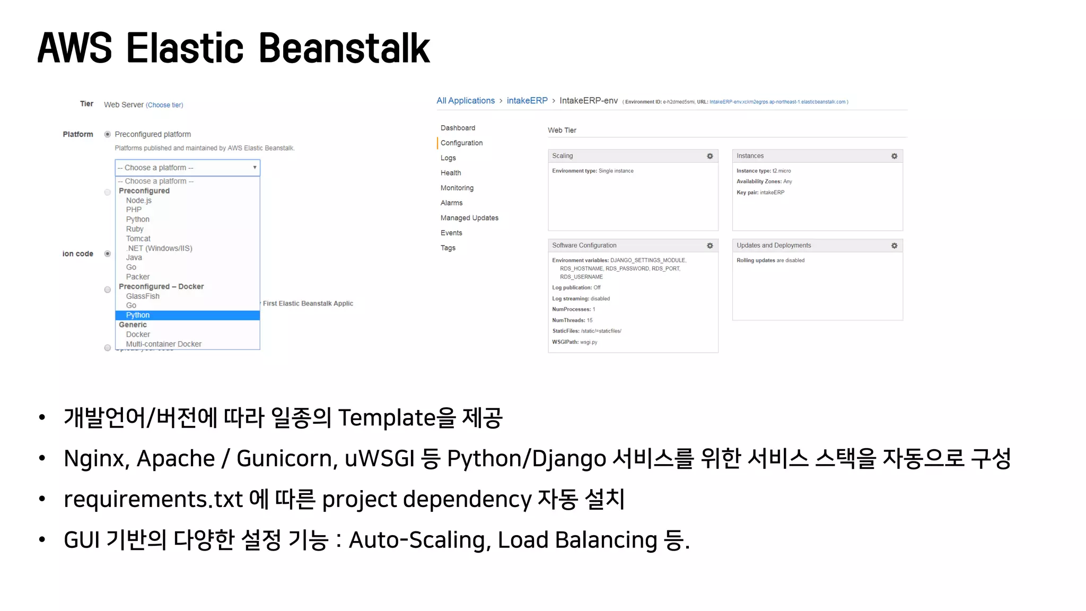Open Updates and Deployments settings gear
This screenshot has height=611, width=1086.
tap(894, 246)
